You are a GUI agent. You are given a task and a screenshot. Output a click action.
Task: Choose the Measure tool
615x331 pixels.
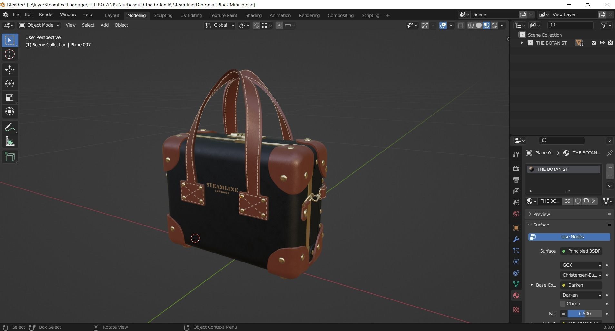[10, 141]
